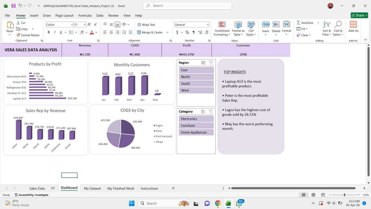Screen dimensions: 371x209
Task: Open the File menu
Action: coord(7,15)
